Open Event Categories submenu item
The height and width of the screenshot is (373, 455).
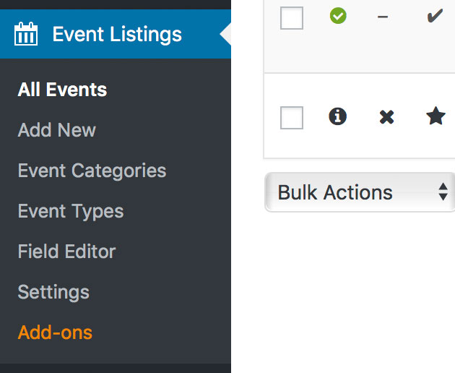point(92,171)
